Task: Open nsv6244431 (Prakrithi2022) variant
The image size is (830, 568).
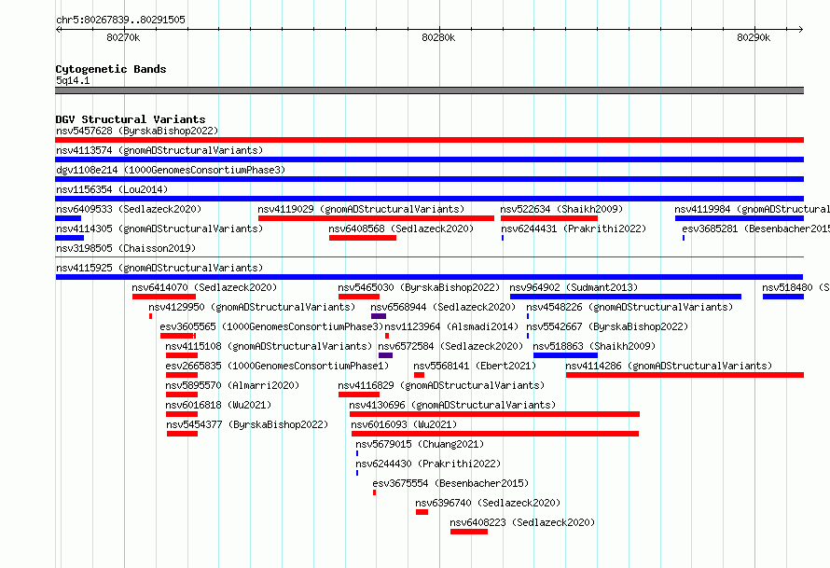Action: (x=574, y=229)
